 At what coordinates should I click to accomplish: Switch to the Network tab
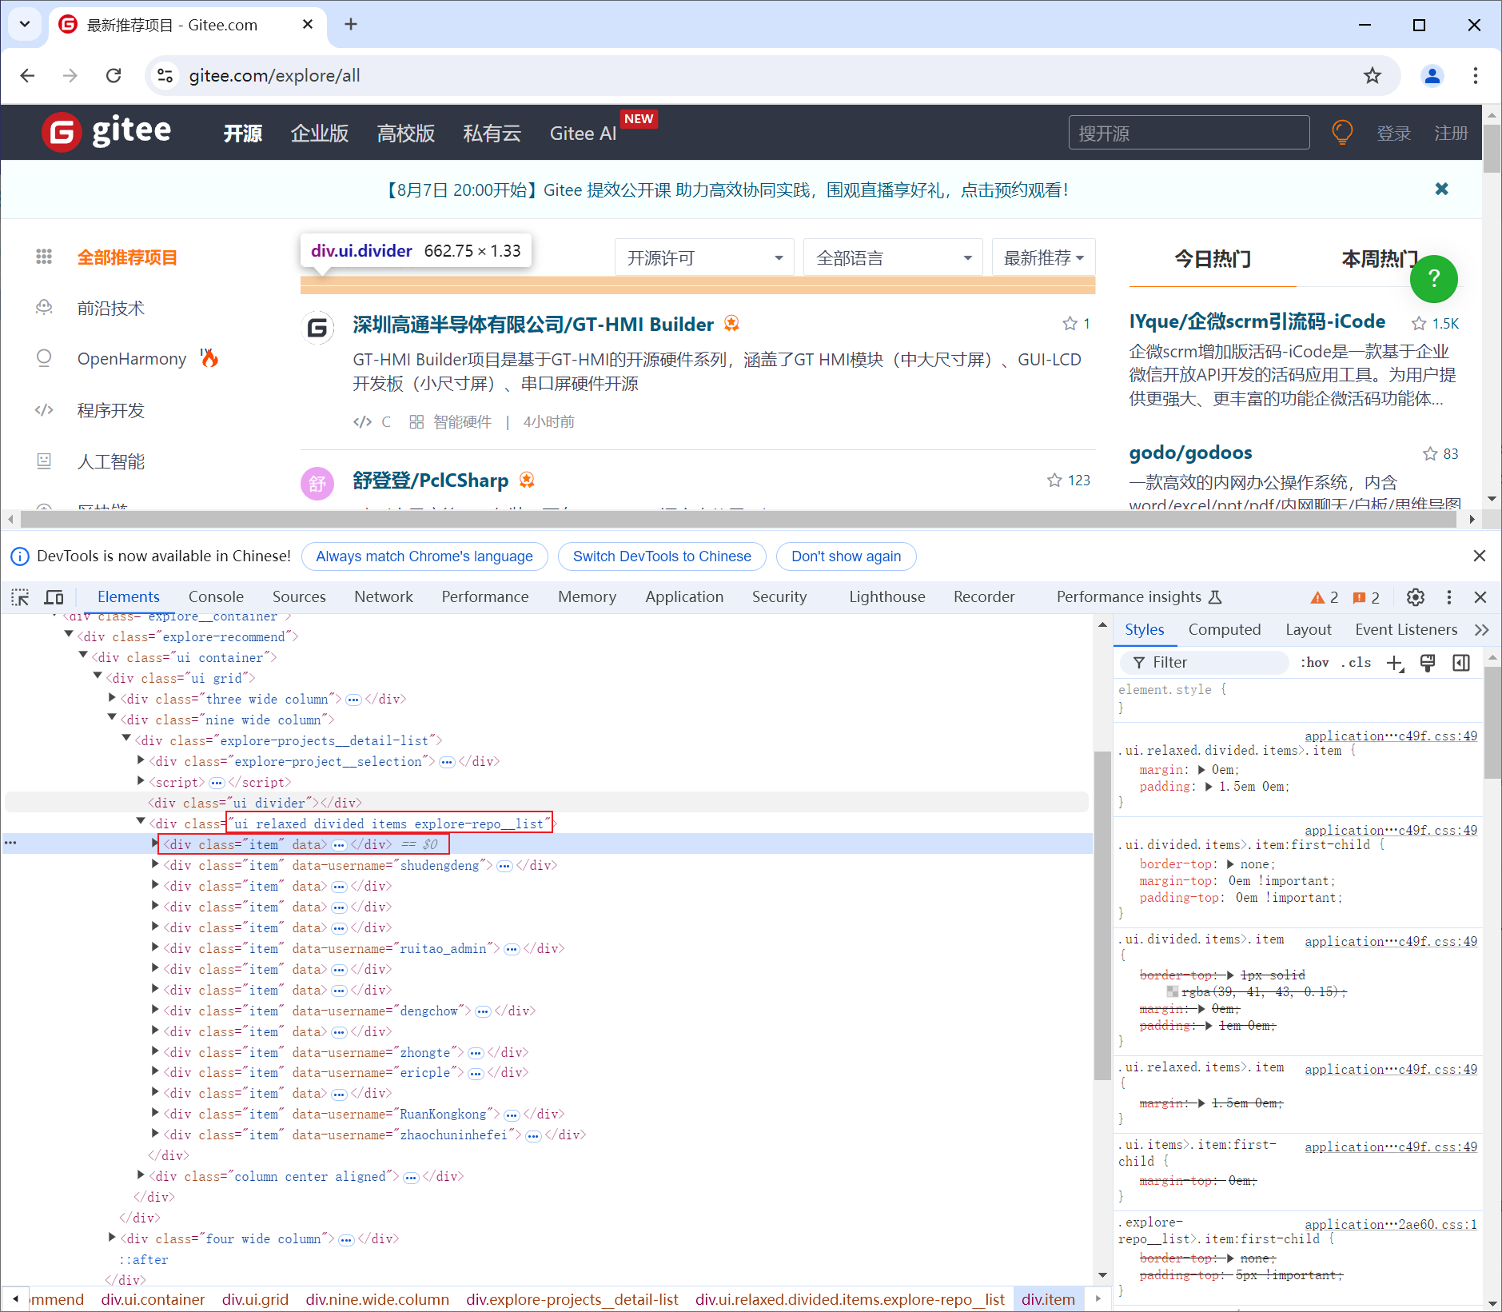click(384, 597)
